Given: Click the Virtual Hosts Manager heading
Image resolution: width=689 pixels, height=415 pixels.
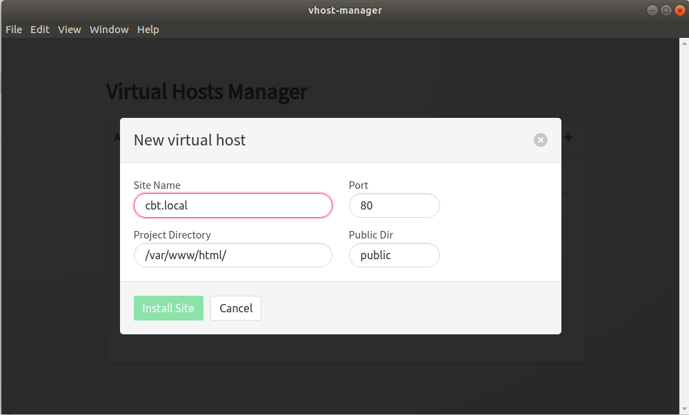Looking at the screenshot, I should [x=206, y=92].
